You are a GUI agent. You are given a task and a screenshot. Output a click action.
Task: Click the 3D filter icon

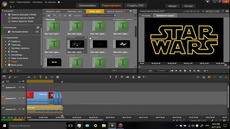(x=65, y=15)
